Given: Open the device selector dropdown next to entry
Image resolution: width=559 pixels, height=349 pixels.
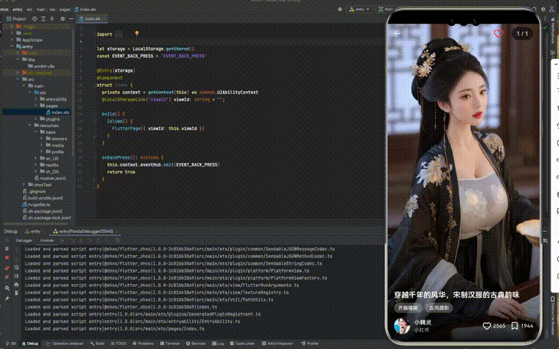Looking at the screenshot, I should 384,9.
